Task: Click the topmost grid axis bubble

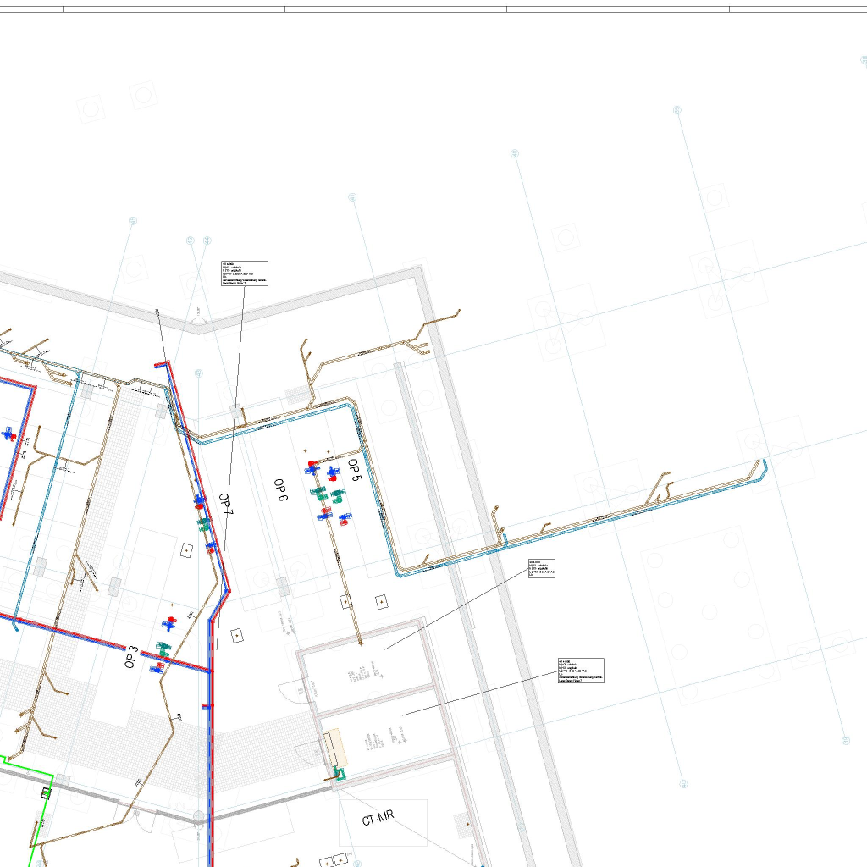Action: pos(676,111)
